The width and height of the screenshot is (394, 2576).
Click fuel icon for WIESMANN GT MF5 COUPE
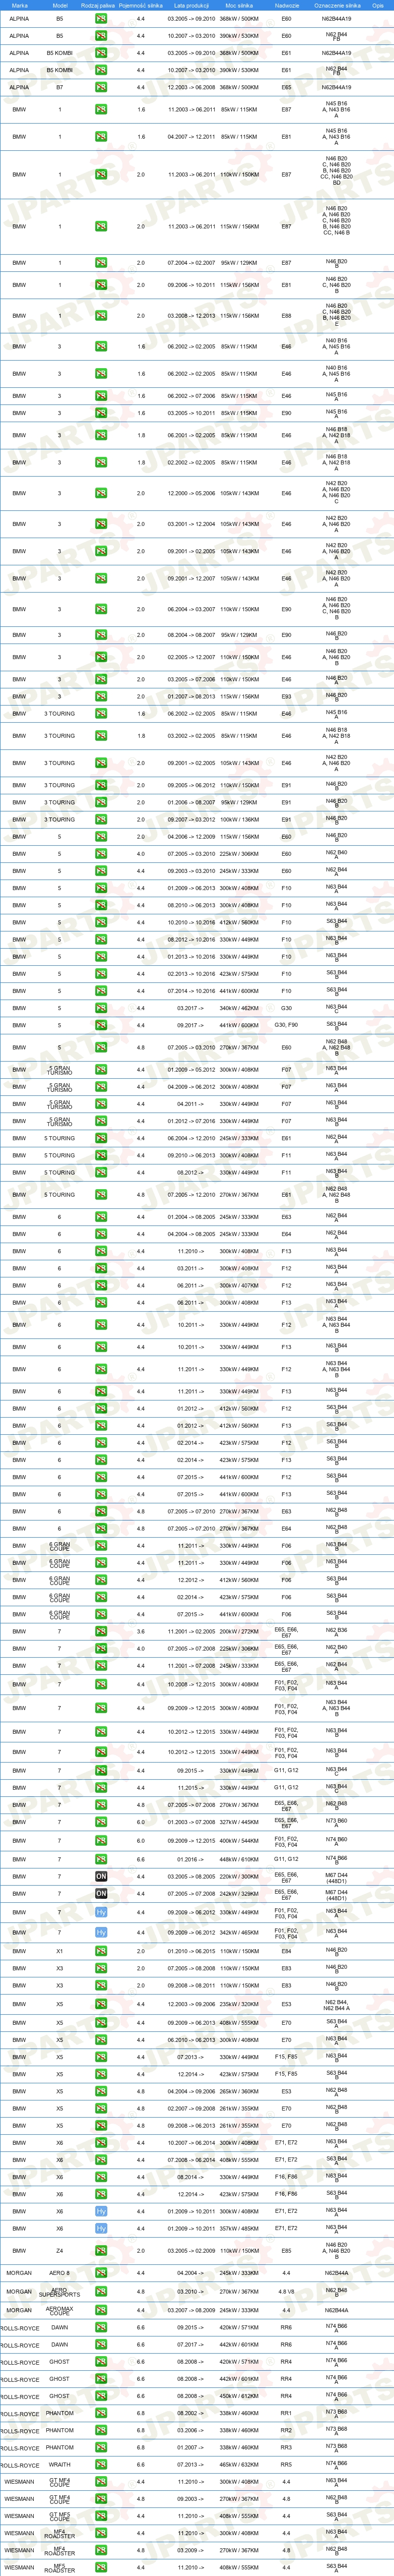[x=101, y=2516]
